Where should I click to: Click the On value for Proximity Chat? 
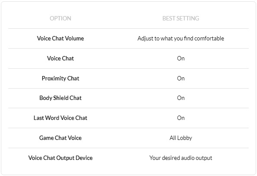point(181,78)
